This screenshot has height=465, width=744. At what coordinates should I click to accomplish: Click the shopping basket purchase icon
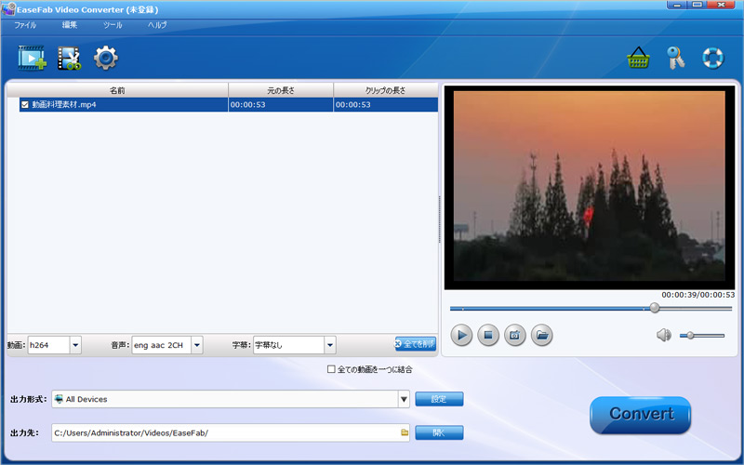(638, 58)
